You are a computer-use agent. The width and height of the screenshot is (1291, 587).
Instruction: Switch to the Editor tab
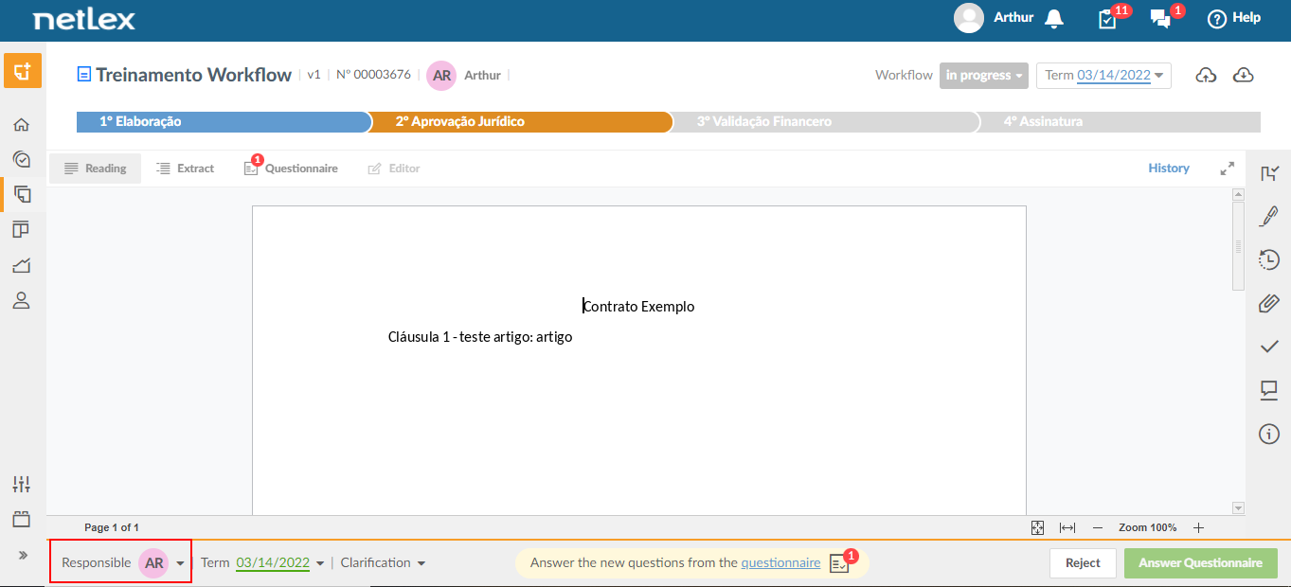(394, 169)
